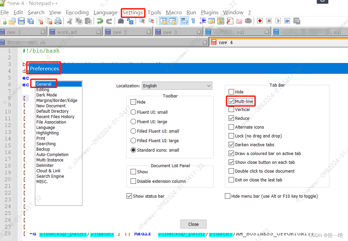Screen dimensions: 348x241
Task: Close the new 2 tab
Action: click(149, 32)
